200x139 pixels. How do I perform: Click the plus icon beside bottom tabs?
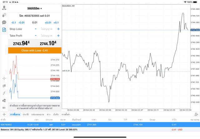4,115
